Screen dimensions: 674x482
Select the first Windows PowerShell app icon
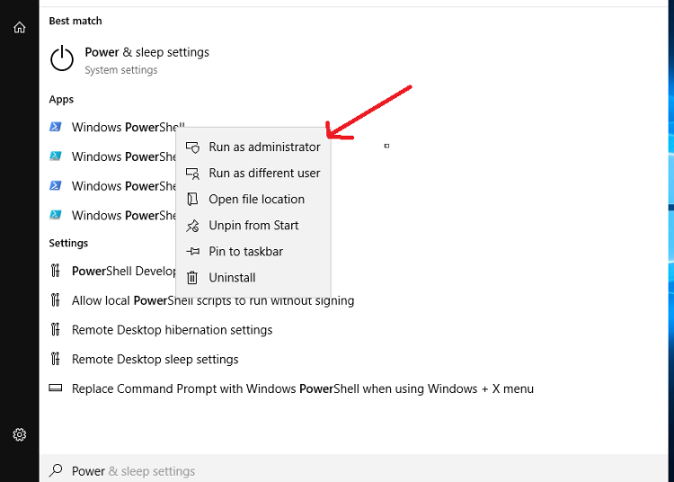click(x=56, y=127)
